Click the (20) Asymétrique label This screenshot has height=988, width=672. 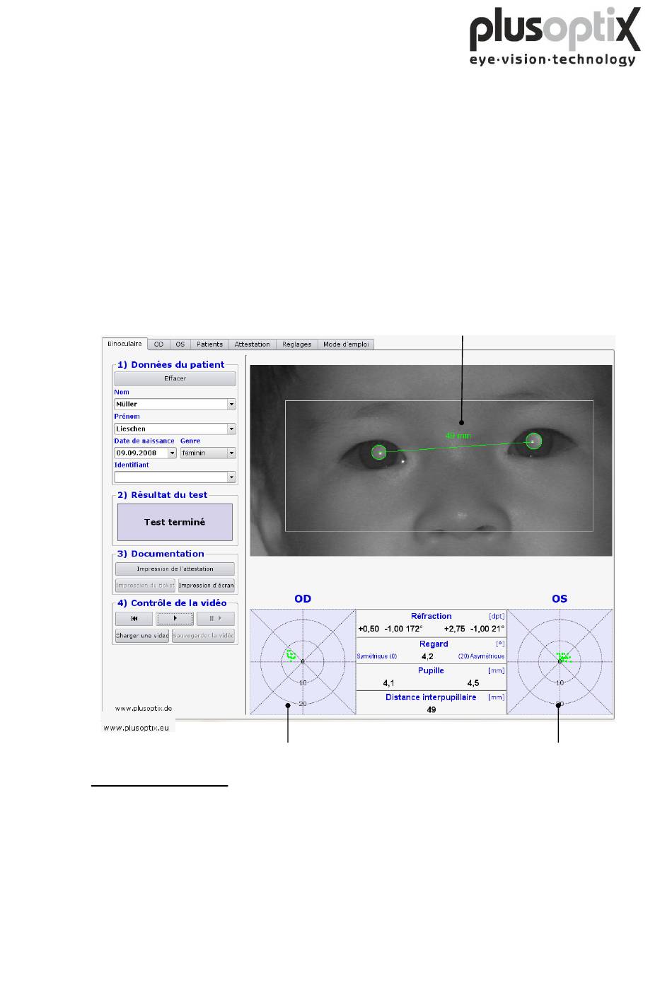[x=481, y=657]
